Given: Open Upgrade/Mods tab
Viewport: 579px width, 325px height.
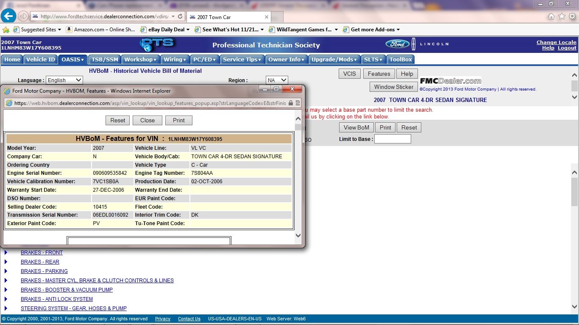Looking at the screenshot, I should tap(334, 59).
